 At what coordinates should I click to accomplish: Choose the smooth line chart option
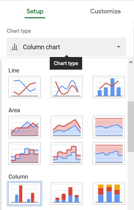(x=67, y=87)
